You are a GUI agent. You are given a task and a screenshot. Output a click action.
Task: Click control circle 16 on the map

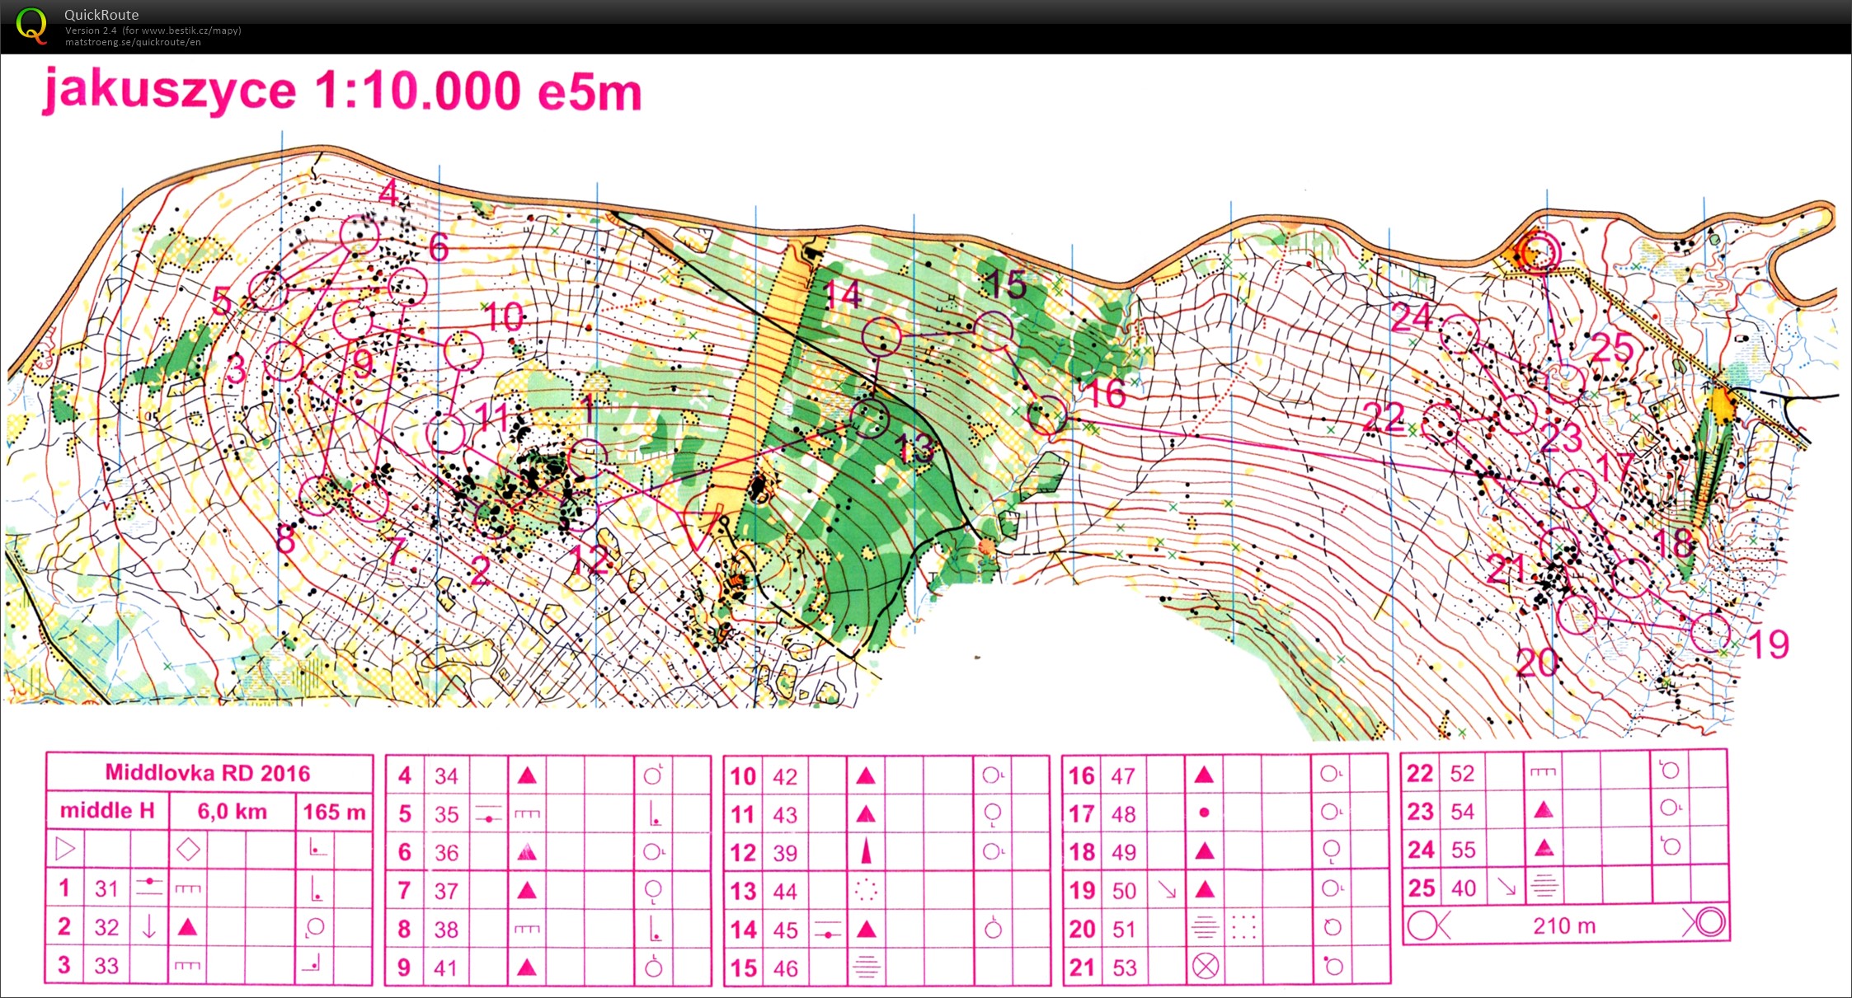click(x=1048, y=415)
